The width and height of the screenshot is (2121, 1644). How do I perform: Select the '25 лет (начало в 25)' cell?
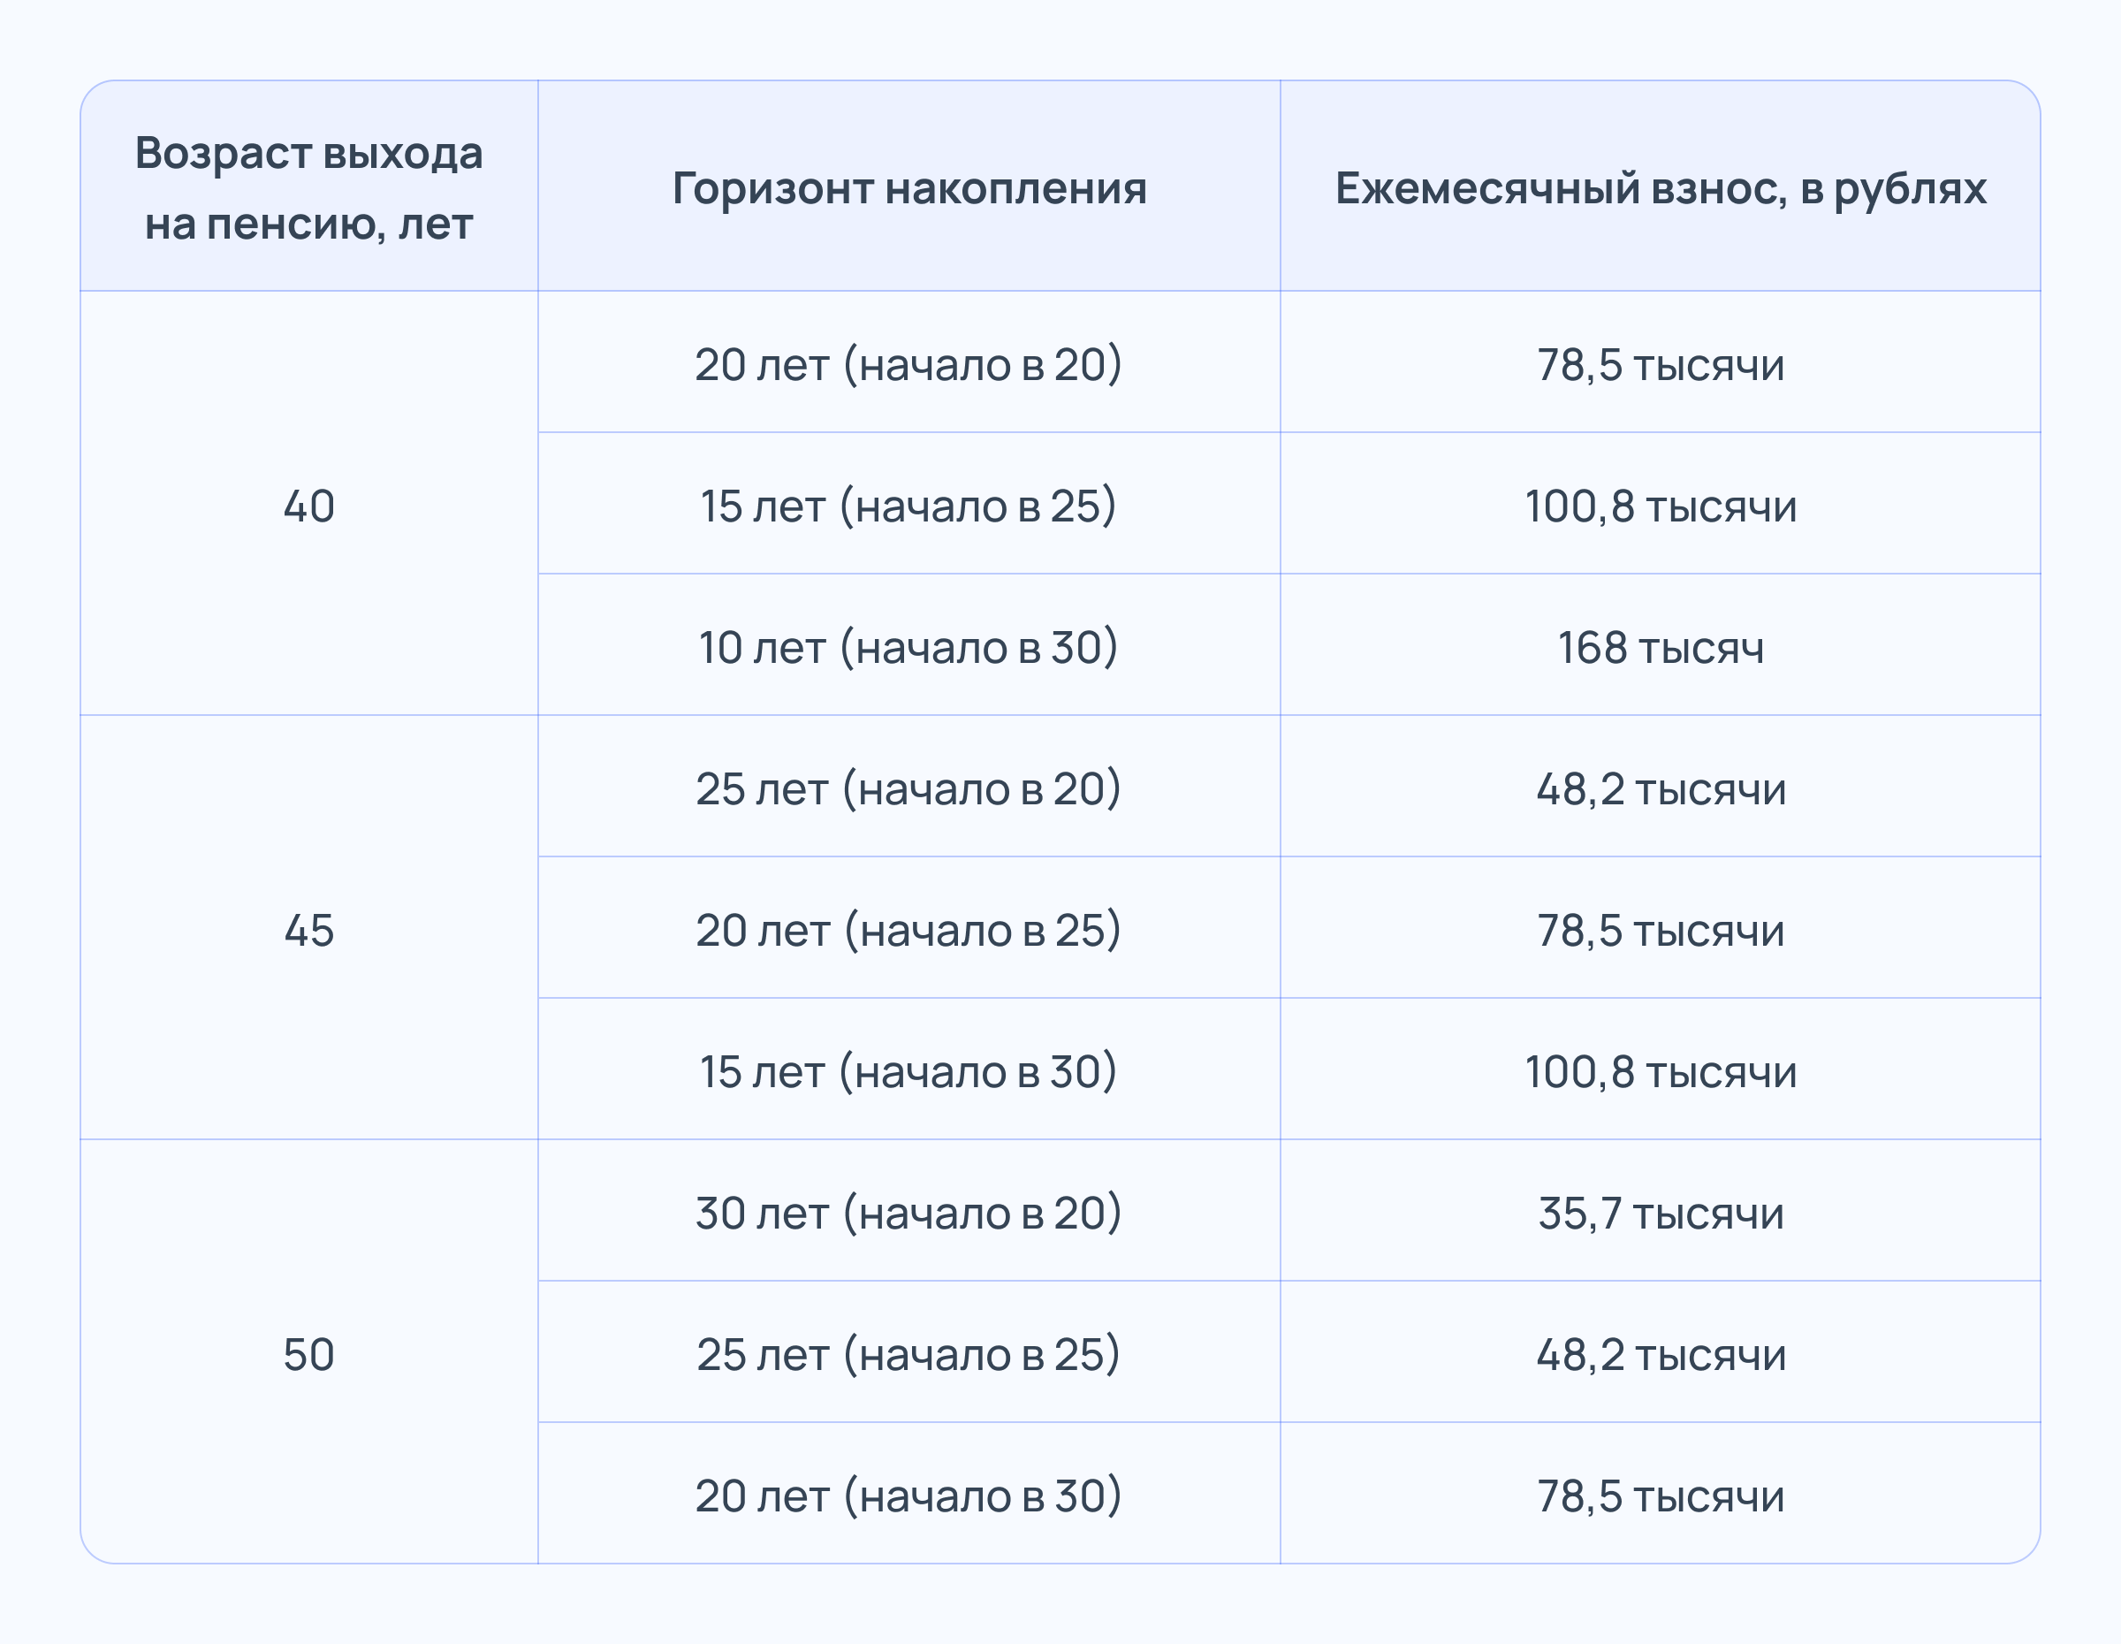pos(909,1355)
